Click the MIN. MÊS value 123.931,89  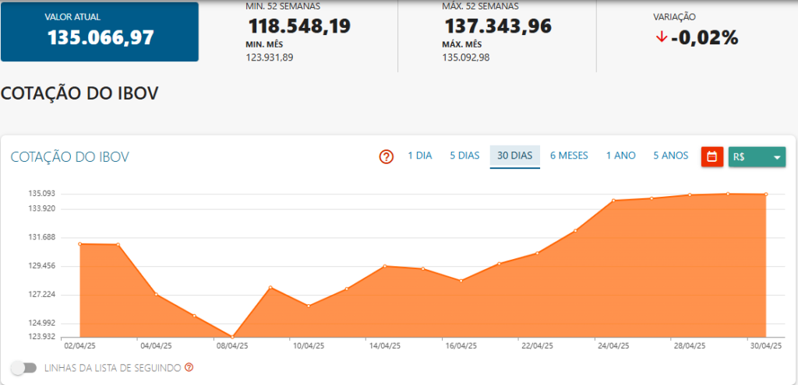point(269,58)
